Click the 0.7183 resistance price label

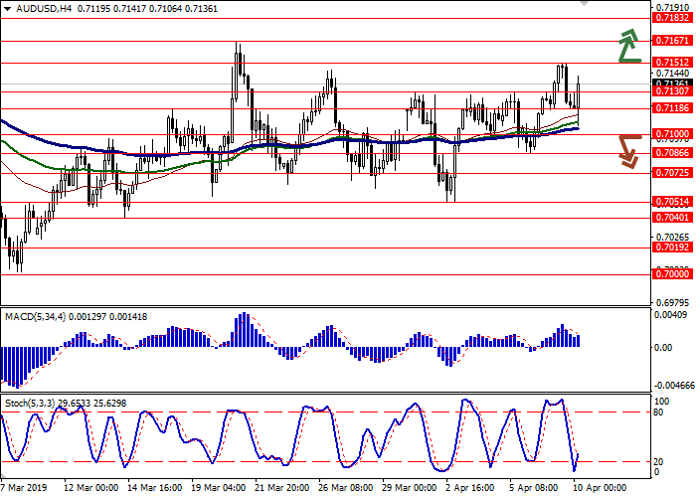(673, 18)
